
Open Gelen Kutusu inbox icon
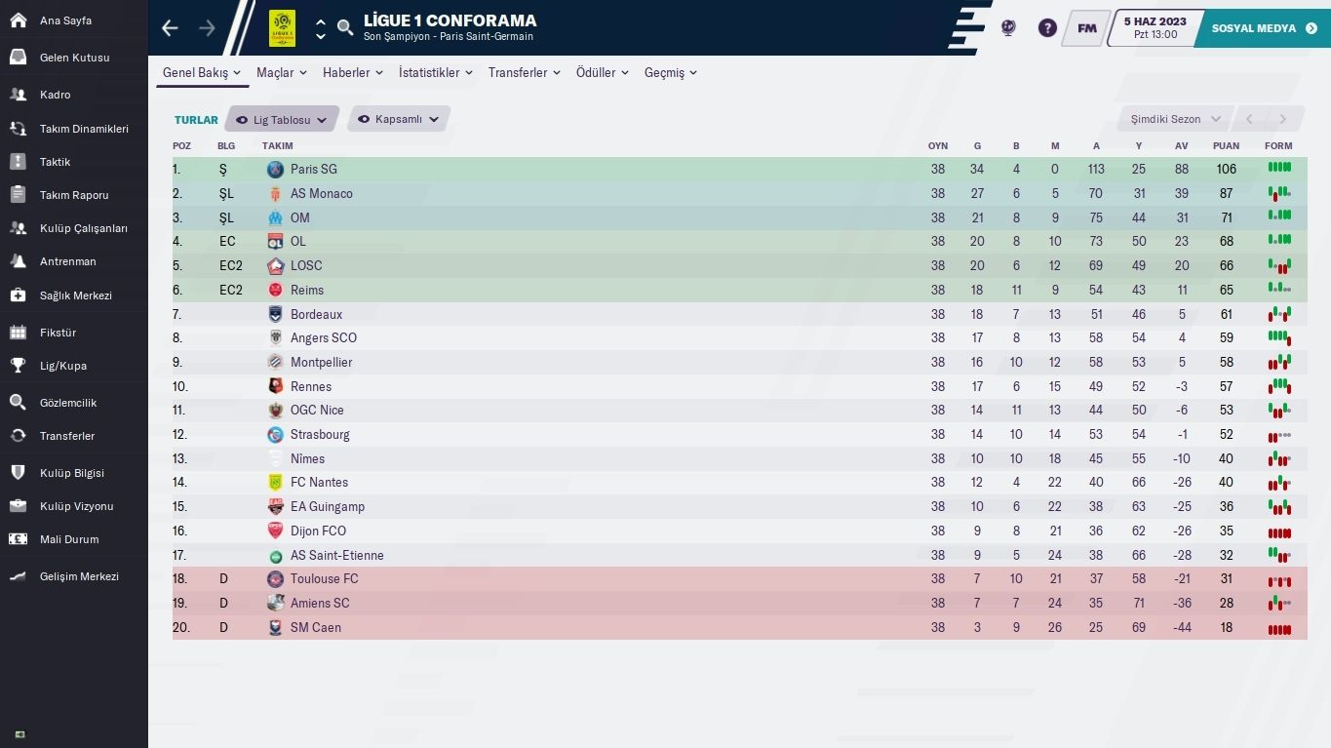point(18,58)
